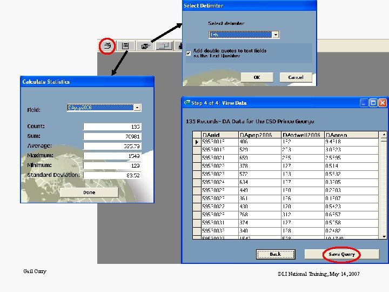This screenshot has width=389, height=292.
Task: Click OK in the Select Delimiter dialog
Action: tap(257, 77)
